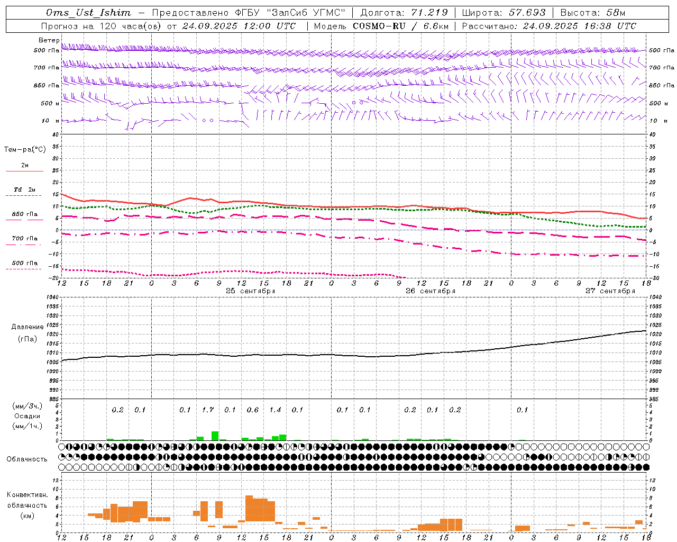677x542 pixels.
Task: Click the Ветер wind section label
Action: pos(49,40)
